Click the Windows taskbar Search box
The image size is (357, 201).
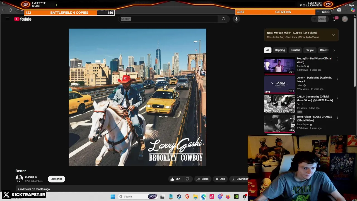coord(138,197)
